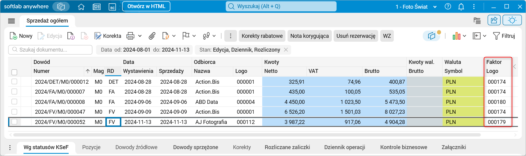
Task: Open title bar three-dot menu
Action: coord(474,7)
